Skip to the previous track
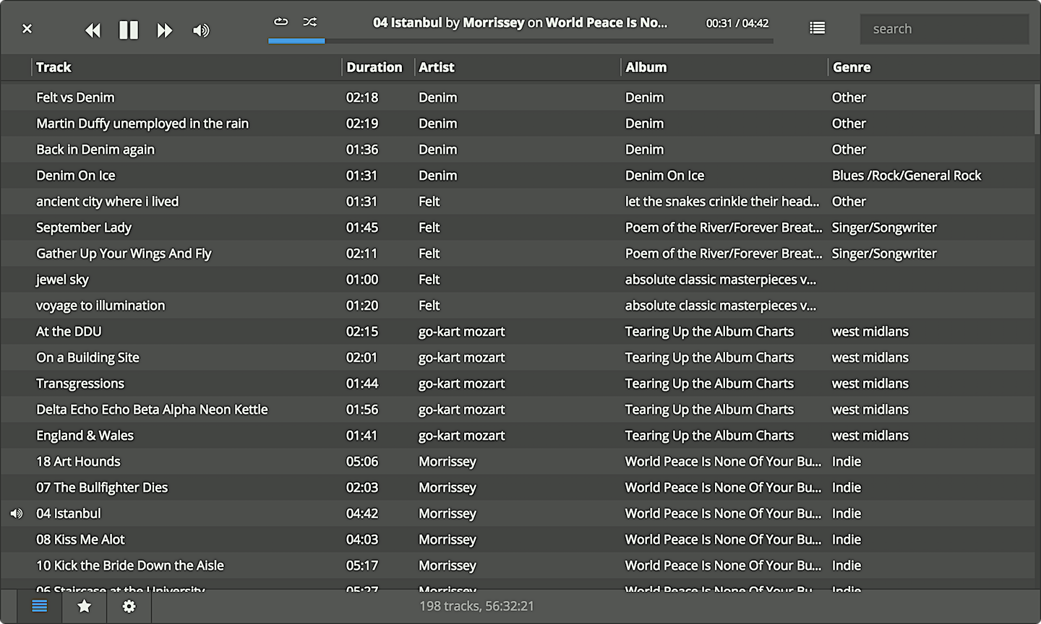 [93, 30]
